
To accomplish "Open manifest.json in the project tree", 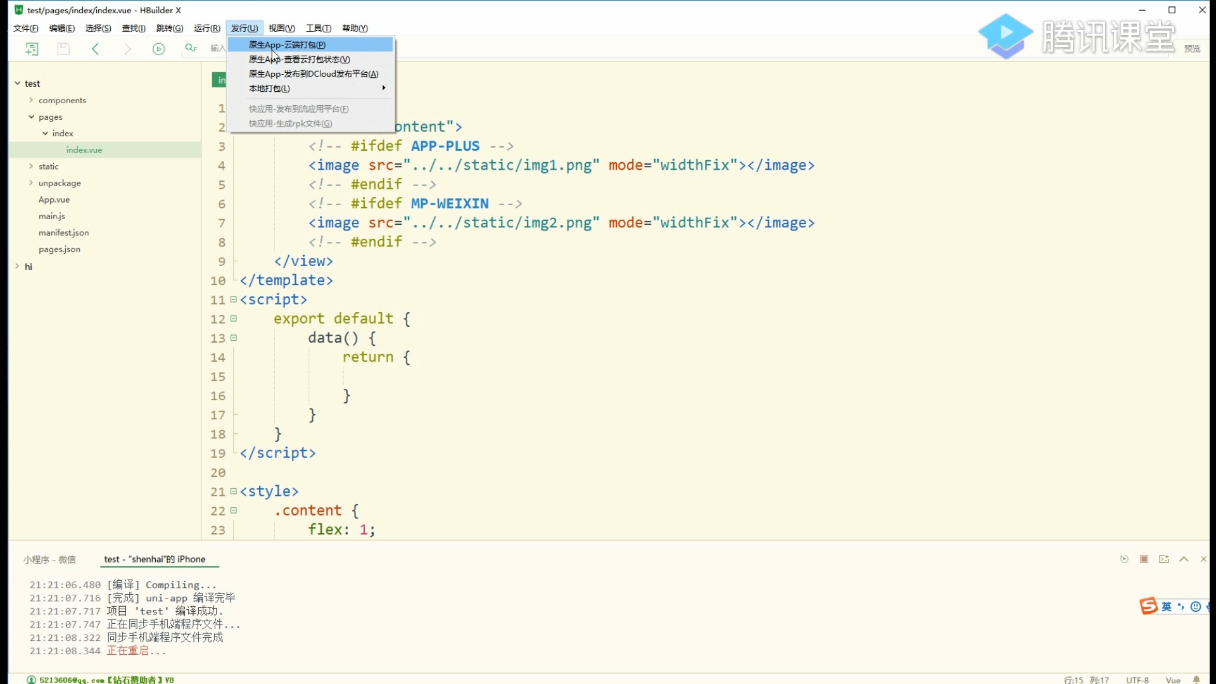I will pyautogui.click(x=63, y=232).
